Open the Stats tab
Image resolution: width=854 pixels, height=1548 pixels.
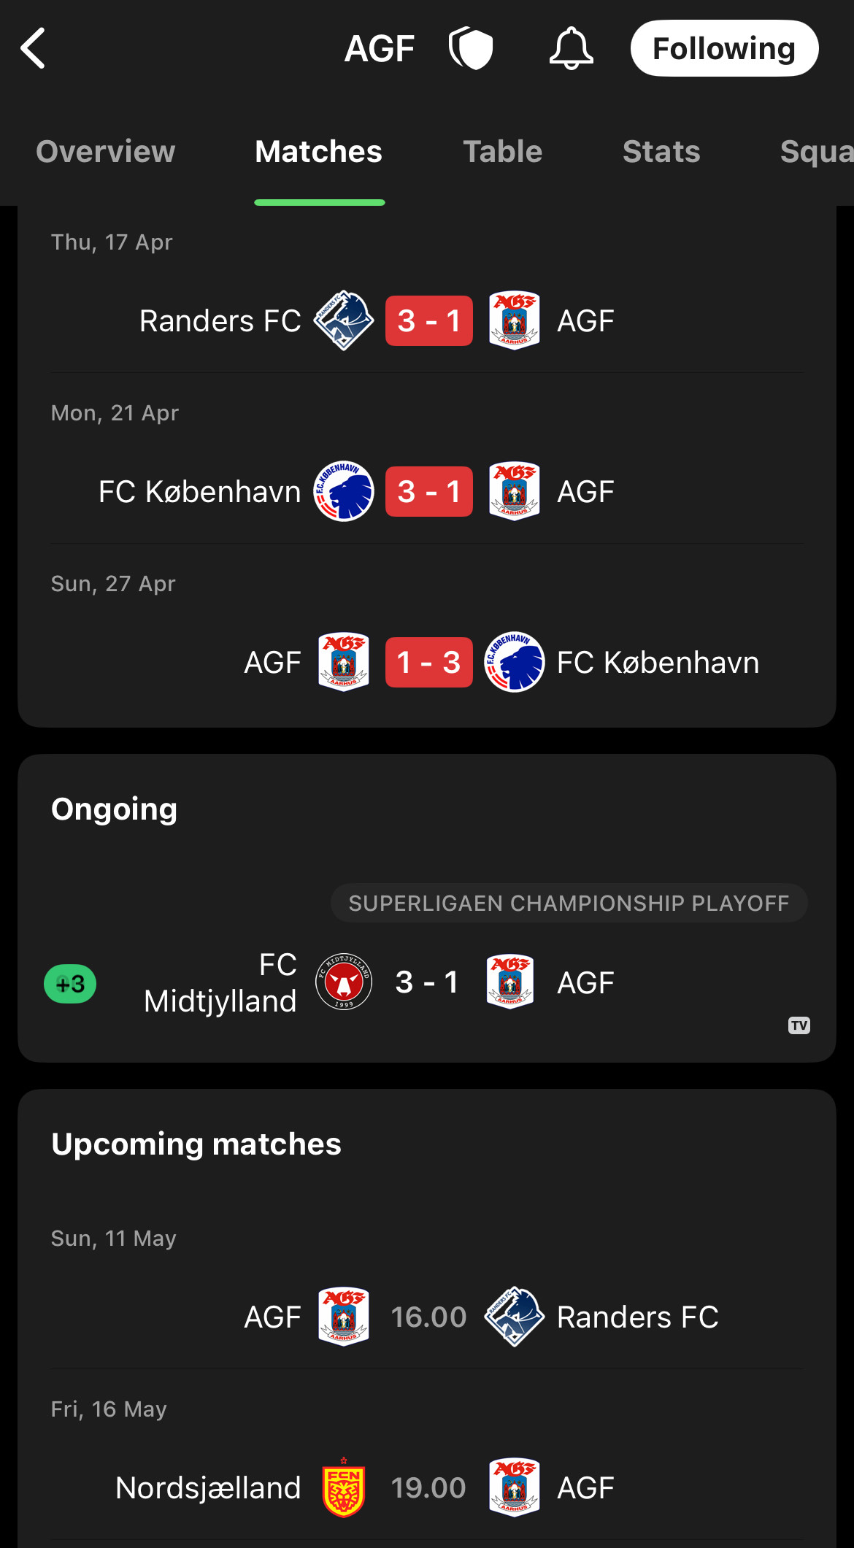661,152
